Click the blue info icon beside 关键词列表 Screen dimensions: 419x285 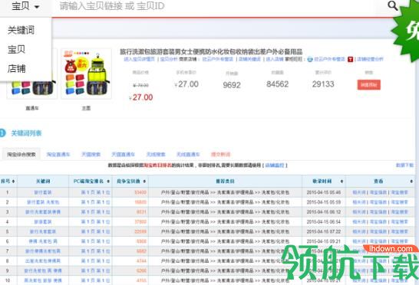click(x=2, y=133)
